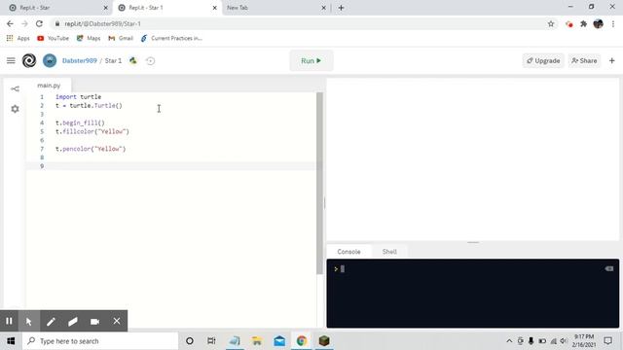Switch to the Console tab
This screenshot has height=350, width=623.
(x=348, y=252)
